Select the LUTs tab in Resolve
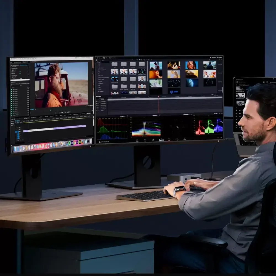The height and width of the screenshot is (276, 276). coord(106,58)
